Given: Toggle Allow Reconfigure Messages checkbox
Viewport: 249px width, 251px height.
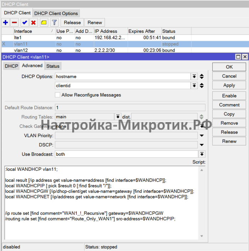Looking at the screenshot, I should tap(57, 95).
